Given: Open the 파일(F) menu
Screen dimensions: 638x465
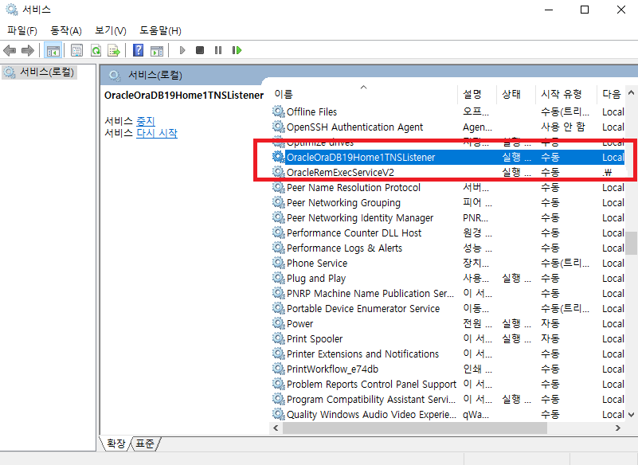Looking at the screenshot, I should [x=22, y=30].
